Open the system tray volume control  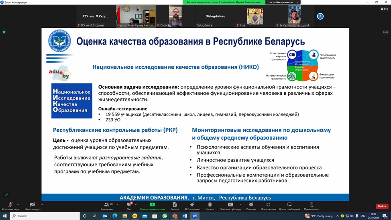pos(352,216)
